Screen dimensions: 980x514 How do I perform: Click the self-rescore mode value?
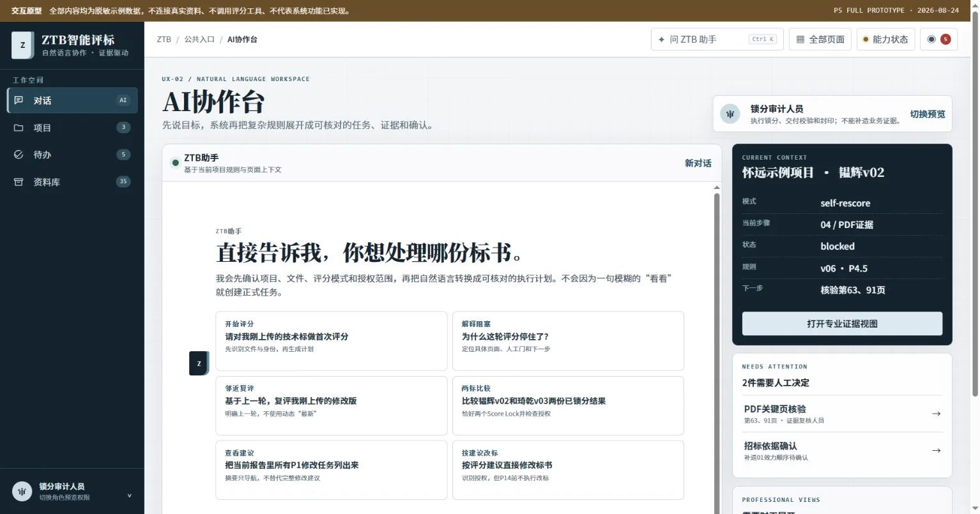(x=845, y=203)
